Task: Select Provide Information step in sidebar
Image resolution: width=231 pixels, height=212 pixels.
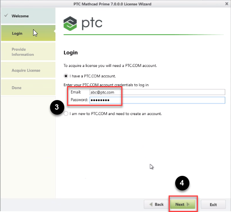Action: tap(28, 52)
